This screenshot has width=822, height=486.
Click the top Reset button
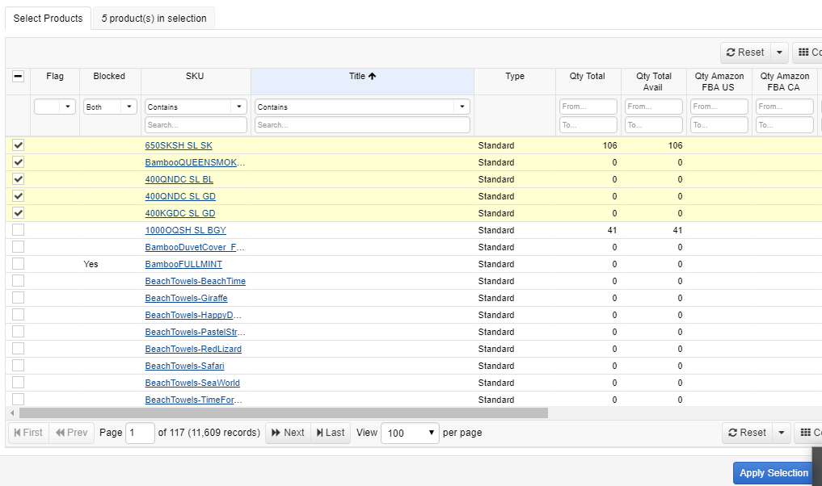click(x=745, y=52)
